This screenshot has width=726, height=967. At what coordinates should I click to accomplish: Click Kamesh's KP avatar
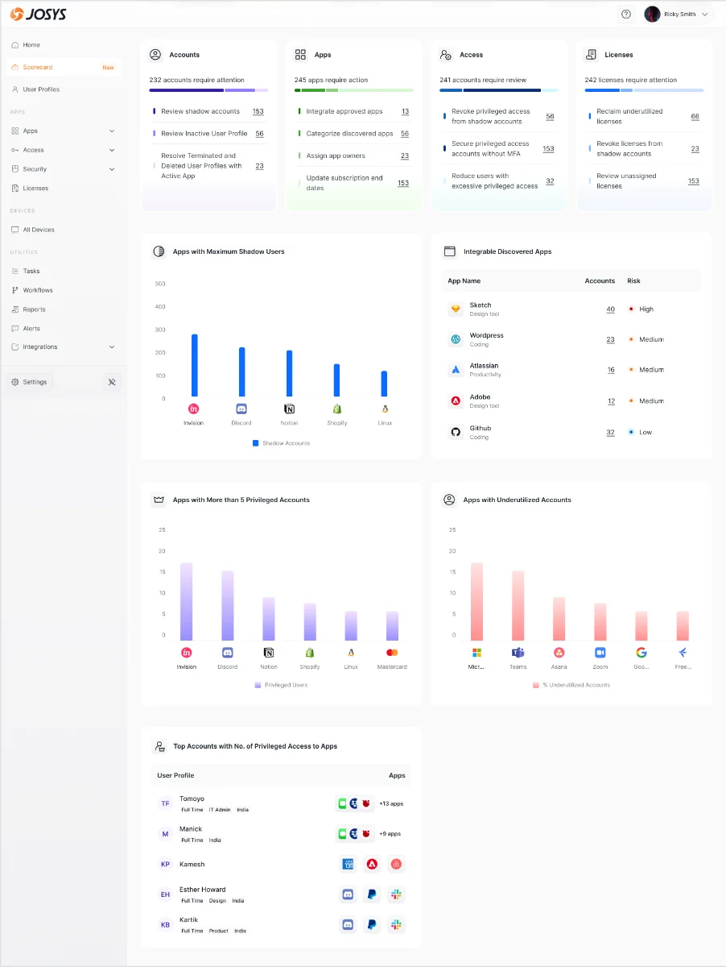click(165, 864)
